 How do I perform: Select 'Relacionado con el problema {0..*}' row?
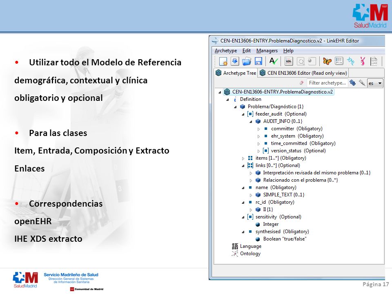(x=296, y=180)
